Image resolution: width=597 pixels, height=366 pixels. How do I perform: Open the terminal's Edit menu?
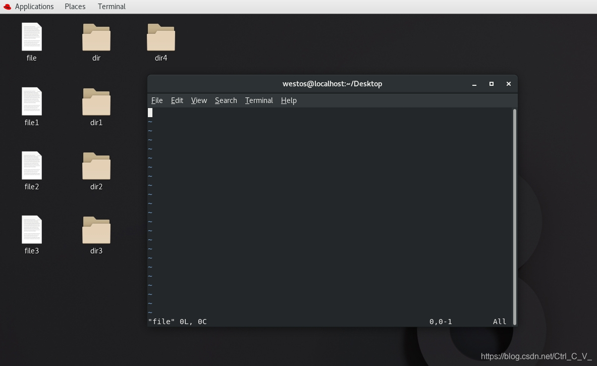[177, 100]
